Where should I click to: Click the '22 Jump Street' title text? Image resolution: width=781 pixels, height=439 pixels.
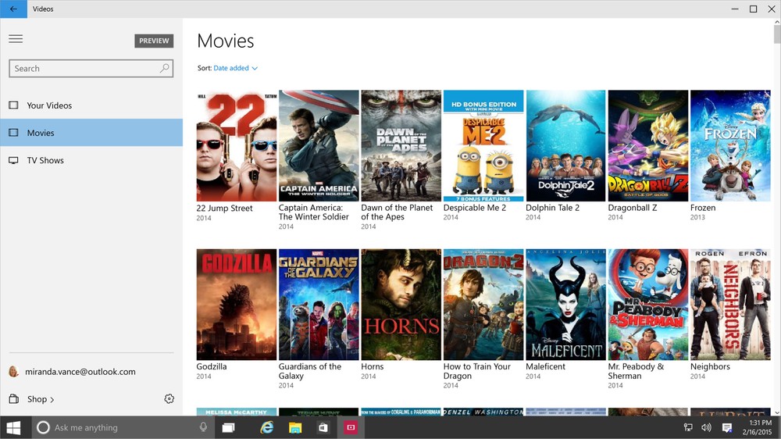(x=224, y=209)
